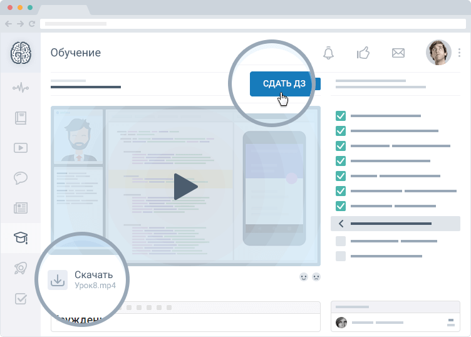The height and width of the screenshot is (337, 471).
Task: Collapse the current lesson with left chevron
Action: [341, 224]
